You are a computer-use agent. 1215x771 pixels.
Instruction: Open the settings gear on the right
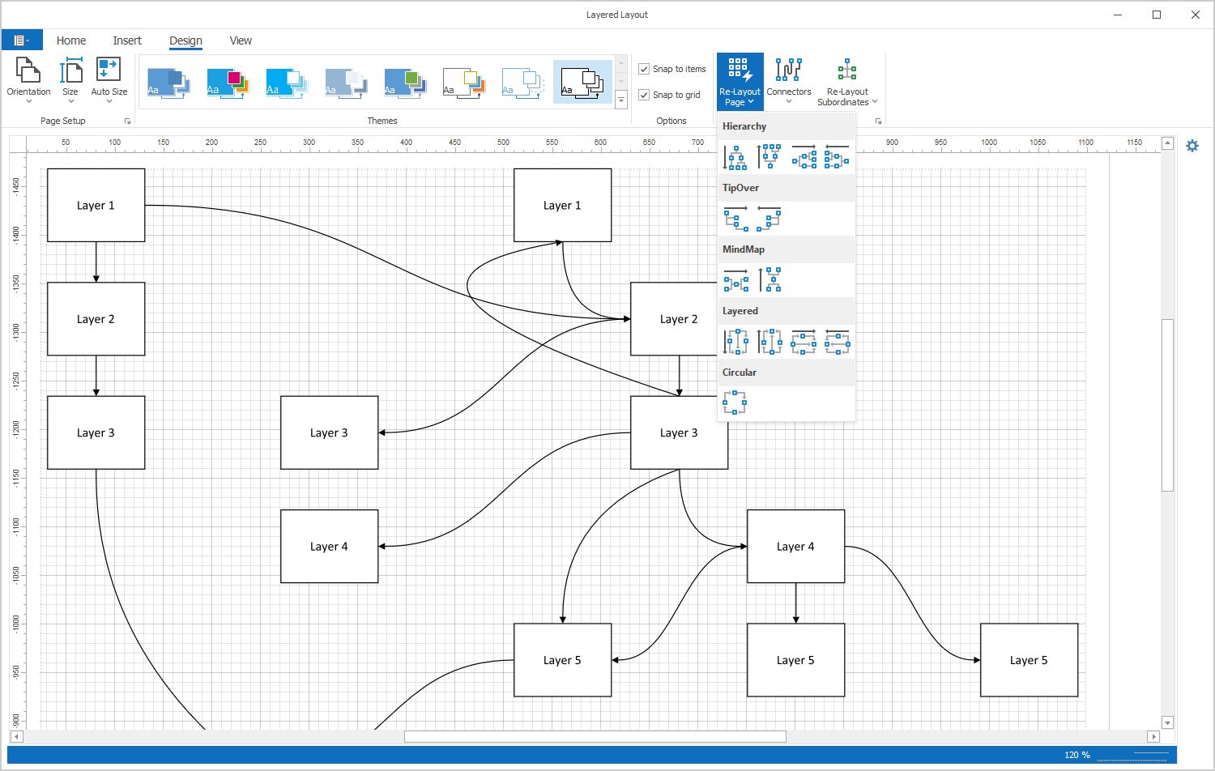tap(1192, 146)
